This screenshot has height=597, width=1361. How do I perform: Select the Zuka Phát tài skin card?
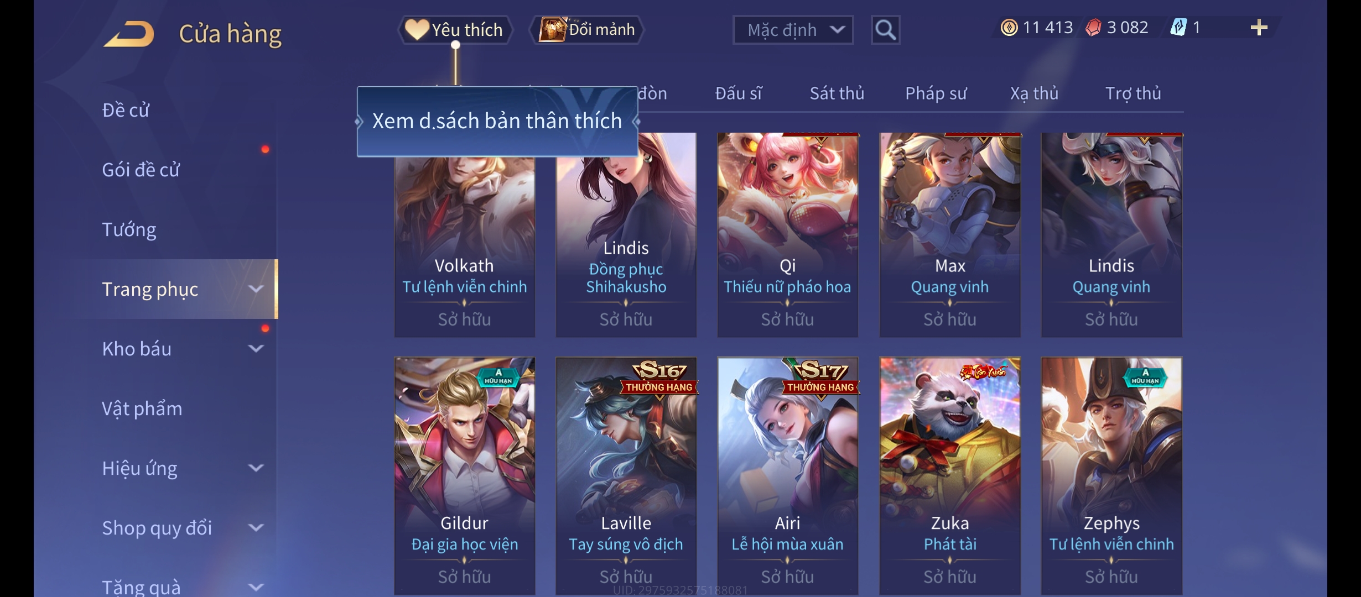949,476
